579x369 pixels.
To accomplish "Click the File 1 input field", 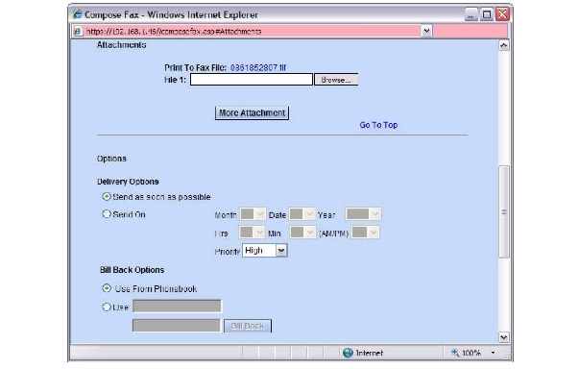I will click(x=252, y=80).
